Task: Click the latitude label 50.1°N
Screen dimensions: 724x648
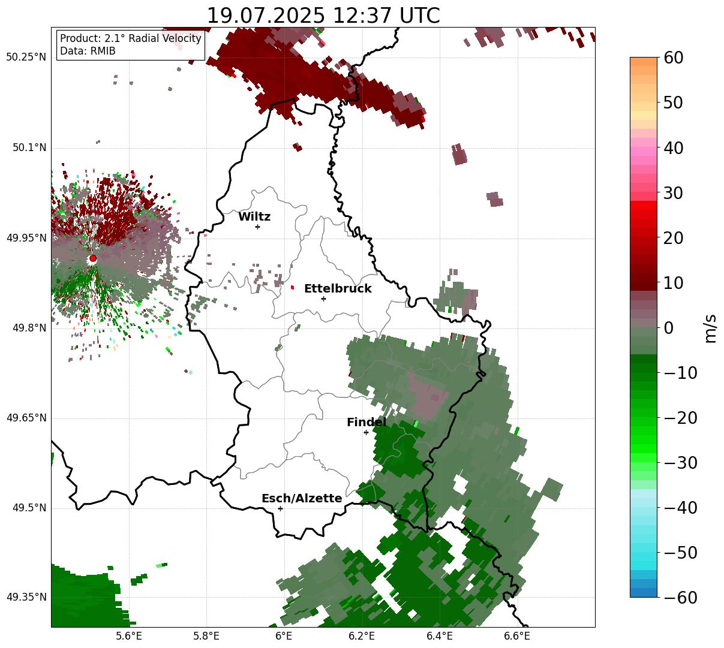Action: pos(29,147)
